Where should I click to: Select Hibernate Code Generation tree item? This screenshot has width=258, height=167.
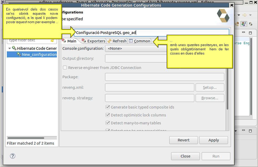click(x=34, y=48)
